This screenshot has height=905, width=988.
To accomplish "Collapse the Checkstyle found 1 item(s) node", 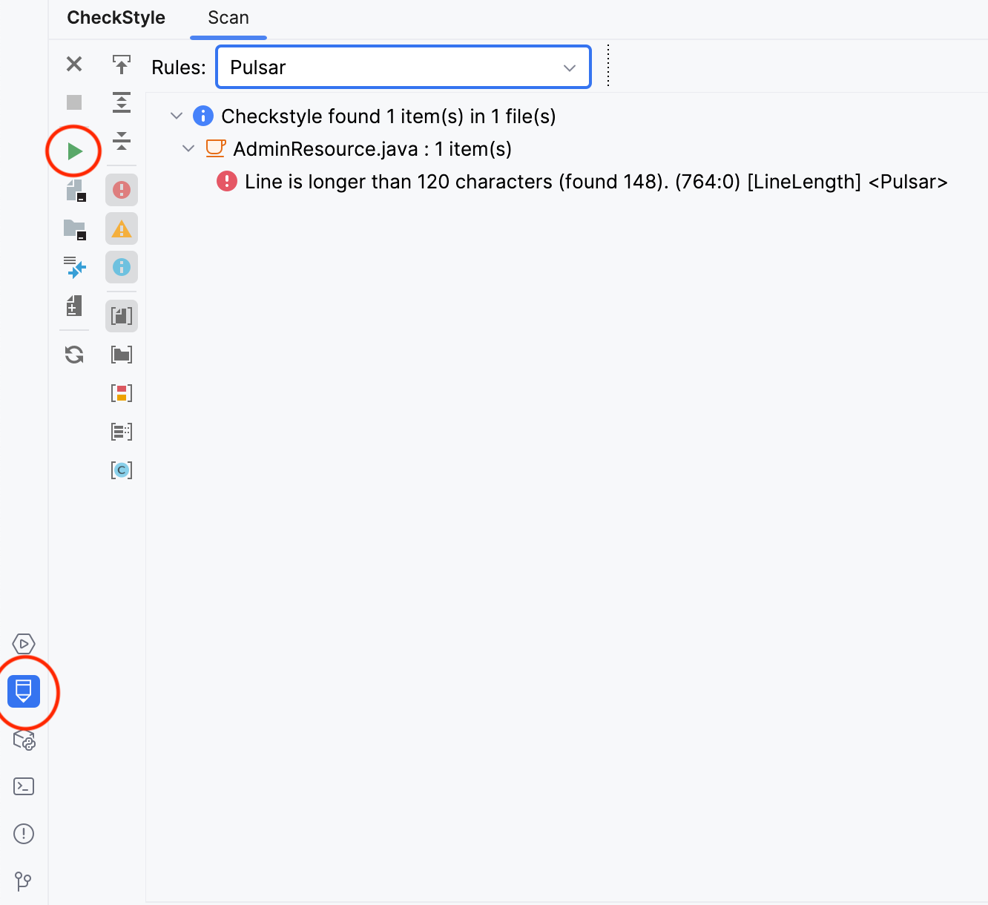I will coord(177,116).
